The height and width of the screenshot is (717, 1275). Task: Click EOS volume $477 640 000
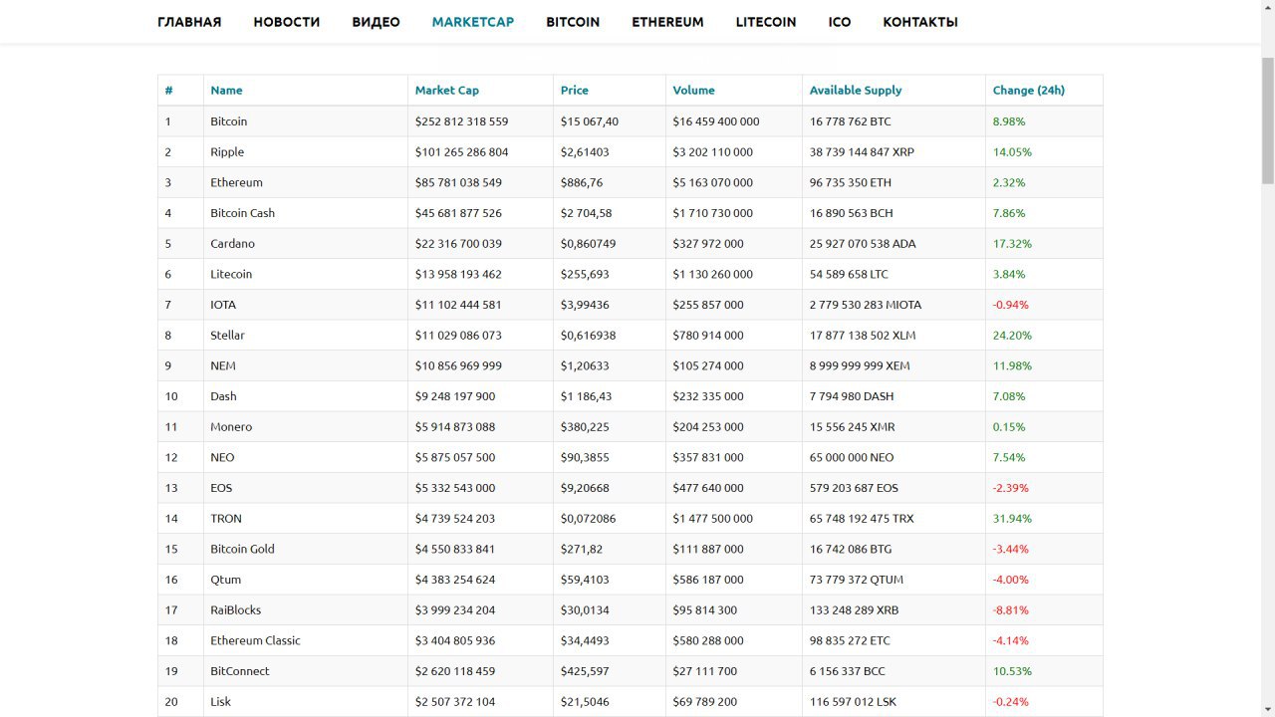(708, 488)
